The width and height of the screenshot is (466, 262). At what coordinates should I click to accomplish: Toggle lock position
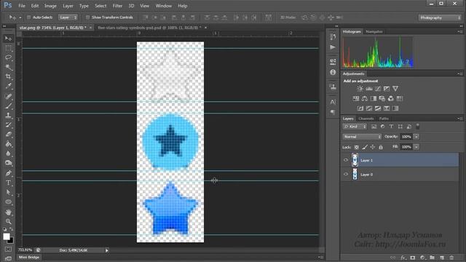[373, 147]
